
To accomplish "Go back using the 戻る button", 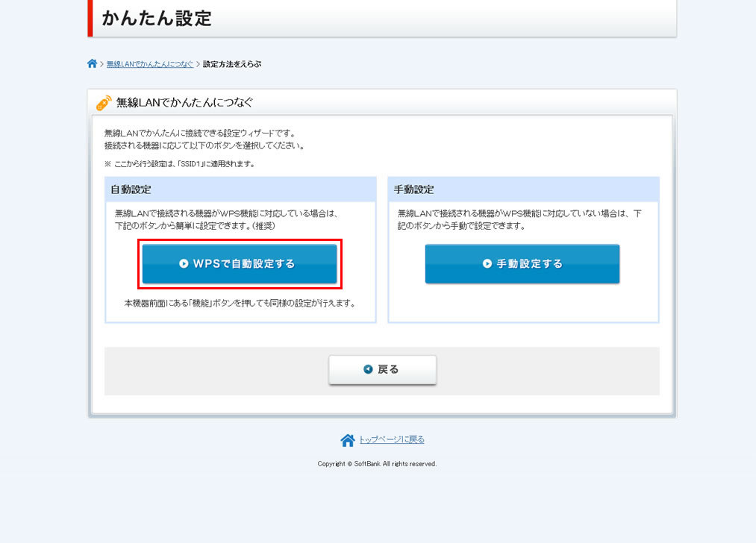I will click(x=382, y=369).
